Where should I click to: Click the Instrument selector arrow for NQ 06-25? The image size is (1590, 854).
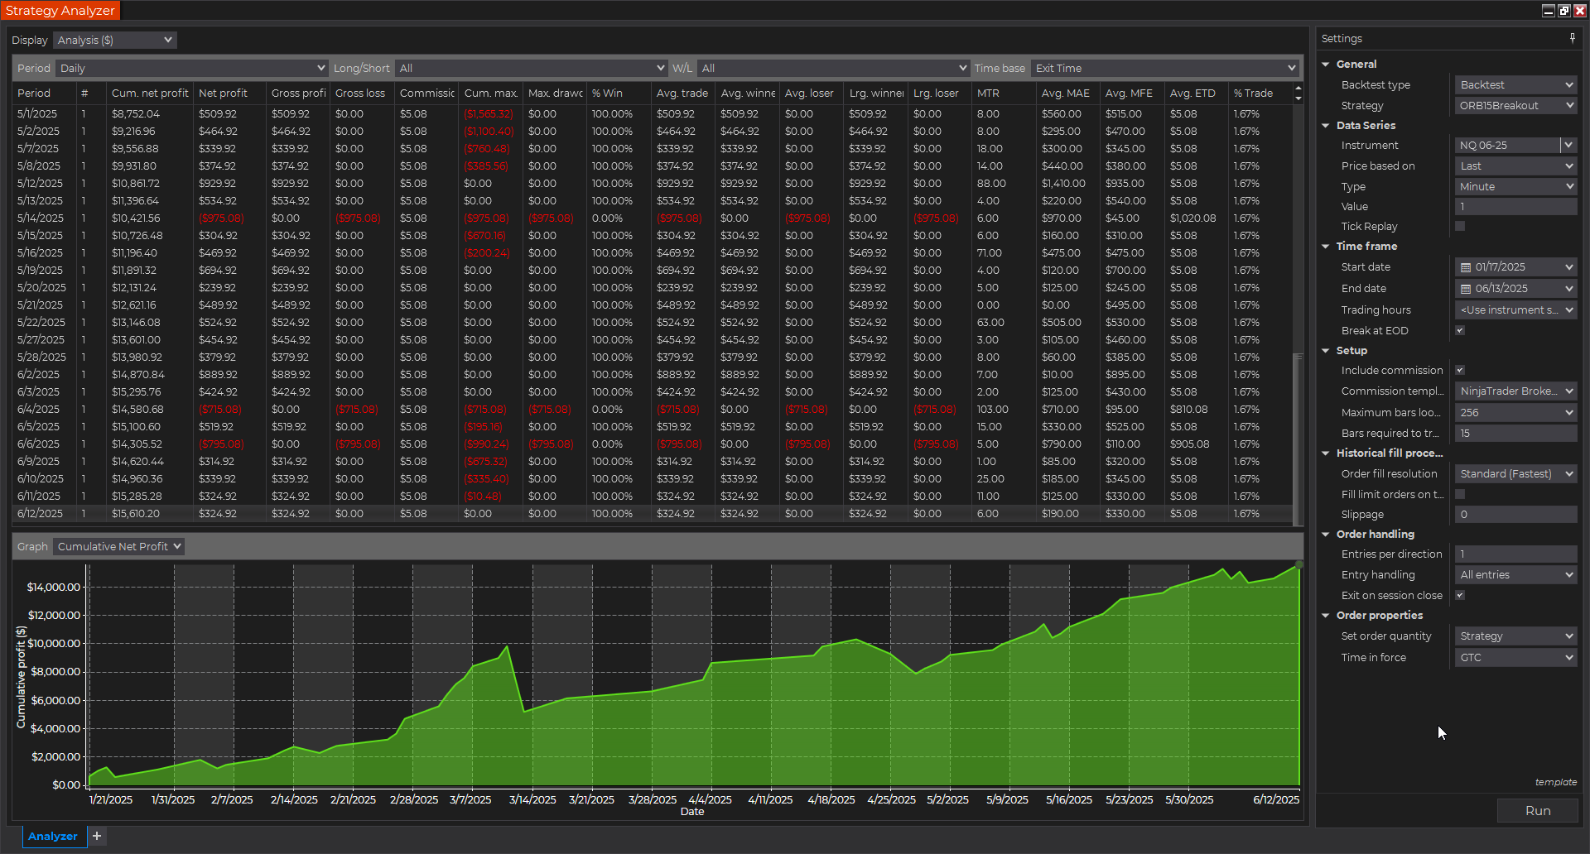(1568, 145)
